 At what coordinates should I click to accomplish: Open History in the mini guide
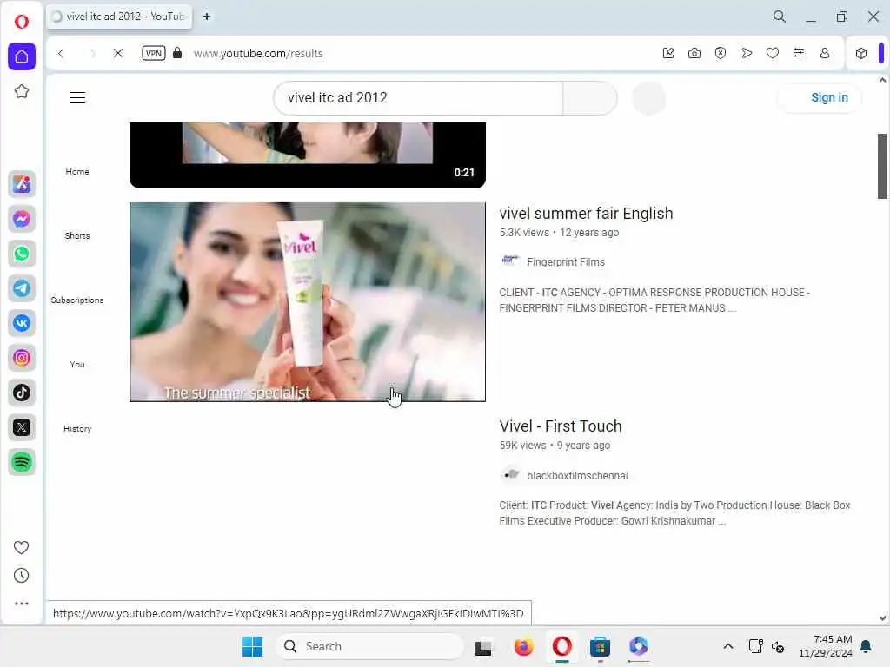click(77, 428)
